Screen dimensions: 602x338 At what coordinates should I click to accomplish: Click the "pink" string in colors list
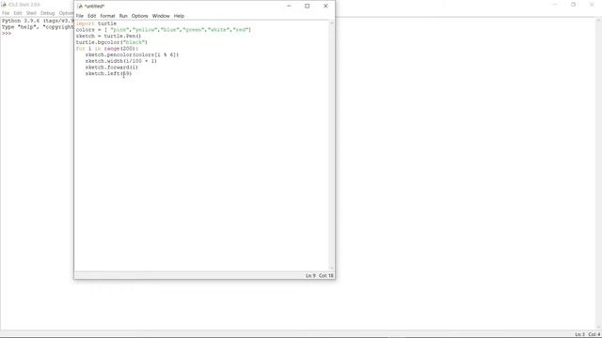(x=119, y=29)
